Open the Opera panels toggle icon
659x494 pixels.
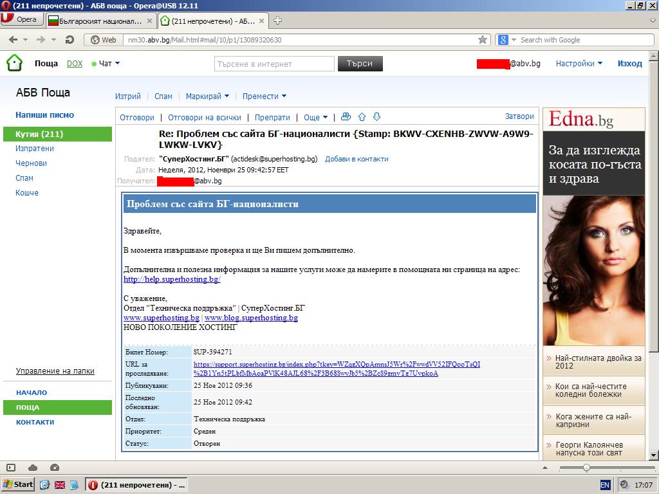coord(11,468)
